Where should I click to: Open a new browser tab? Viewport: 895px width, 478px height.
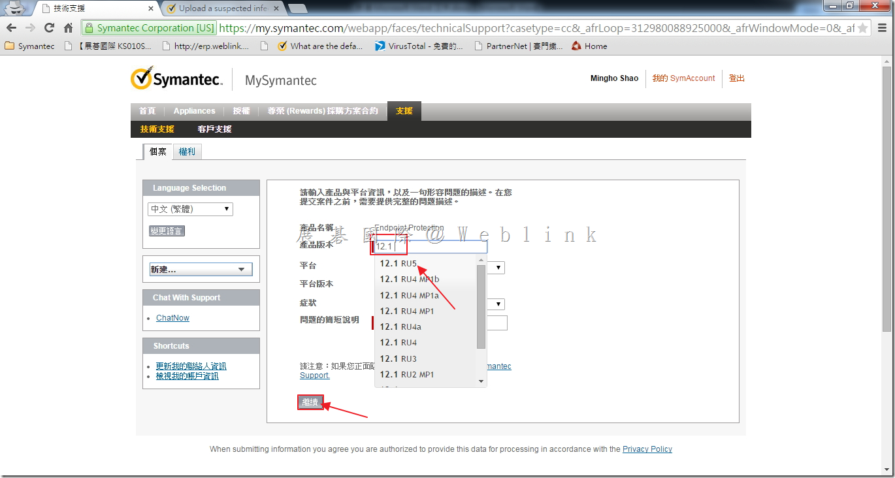[297, 8]
